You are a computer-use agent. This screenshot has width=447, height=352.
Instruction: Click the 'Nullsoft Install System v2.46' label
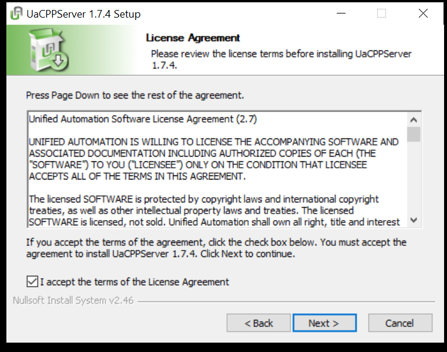(73, 300)
